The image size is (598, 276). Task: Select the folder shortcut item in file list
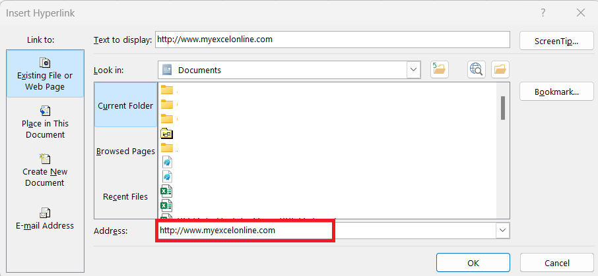(x=167, y=134)
